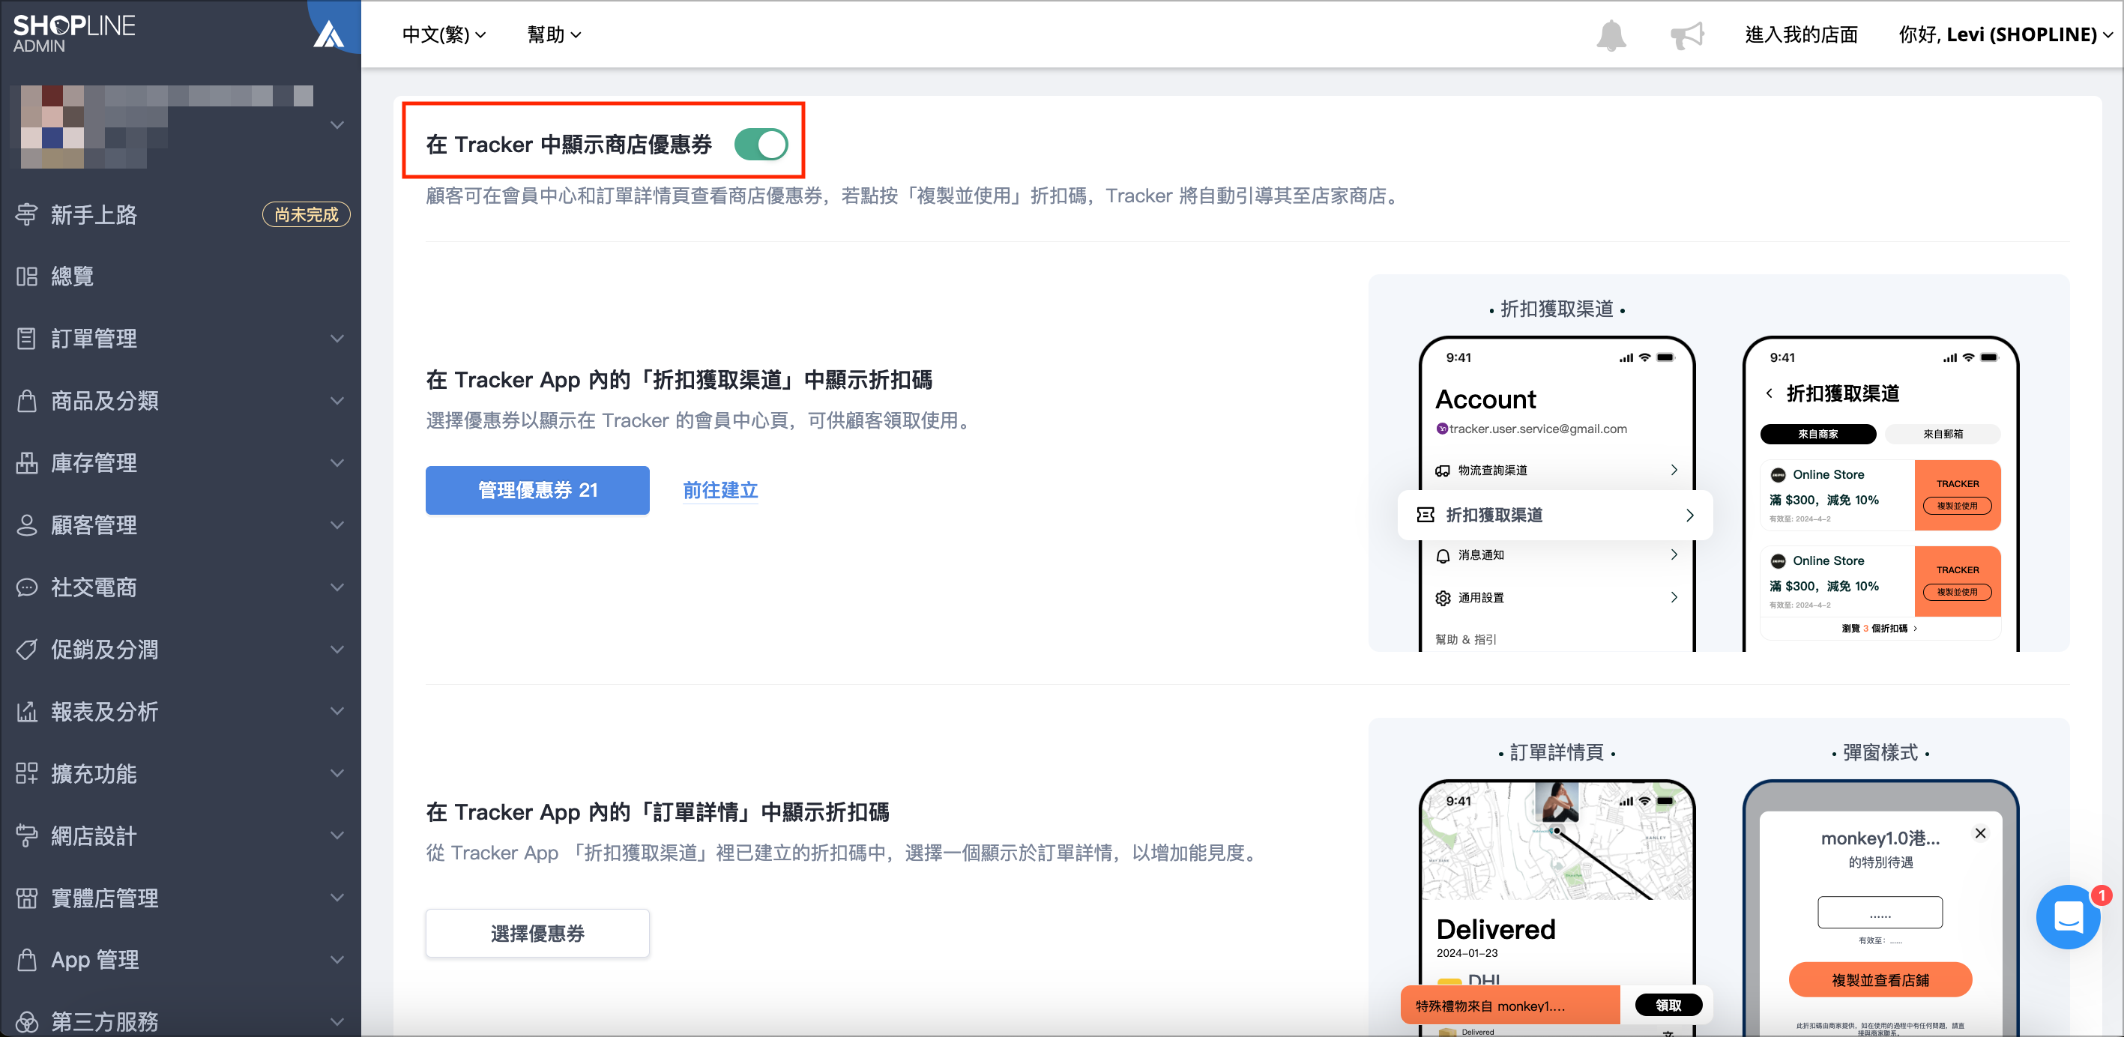Open the 新手上路 menu item
Screen dimensions: 2124x1037
180,214
